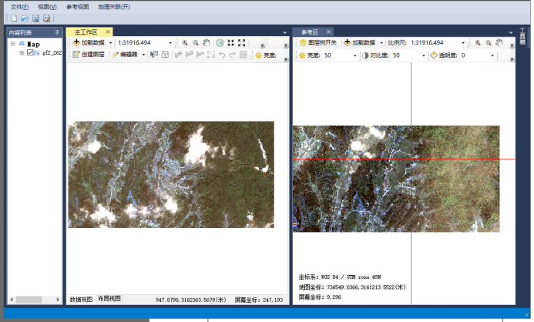Click the 创建图层 button
The image size is (534, 322).
coord(89,55)
